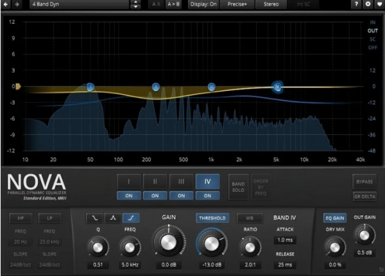Screen dimensions: 385x276
Task: Click the BYPASS button
Action: point(364,182)
